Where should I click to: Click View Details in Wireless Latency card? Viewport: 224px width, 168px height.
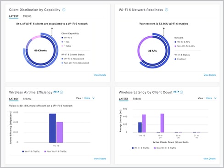pos(209,159)
